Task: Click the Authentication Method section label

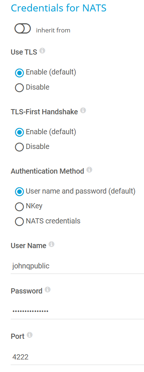Action: point(47,171)
